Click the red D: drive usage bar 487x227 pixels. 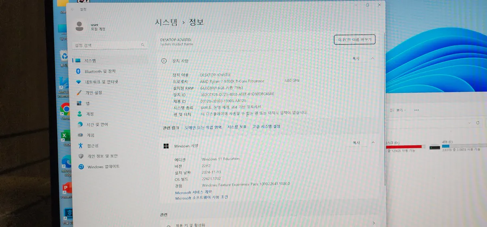click(405, 146)
